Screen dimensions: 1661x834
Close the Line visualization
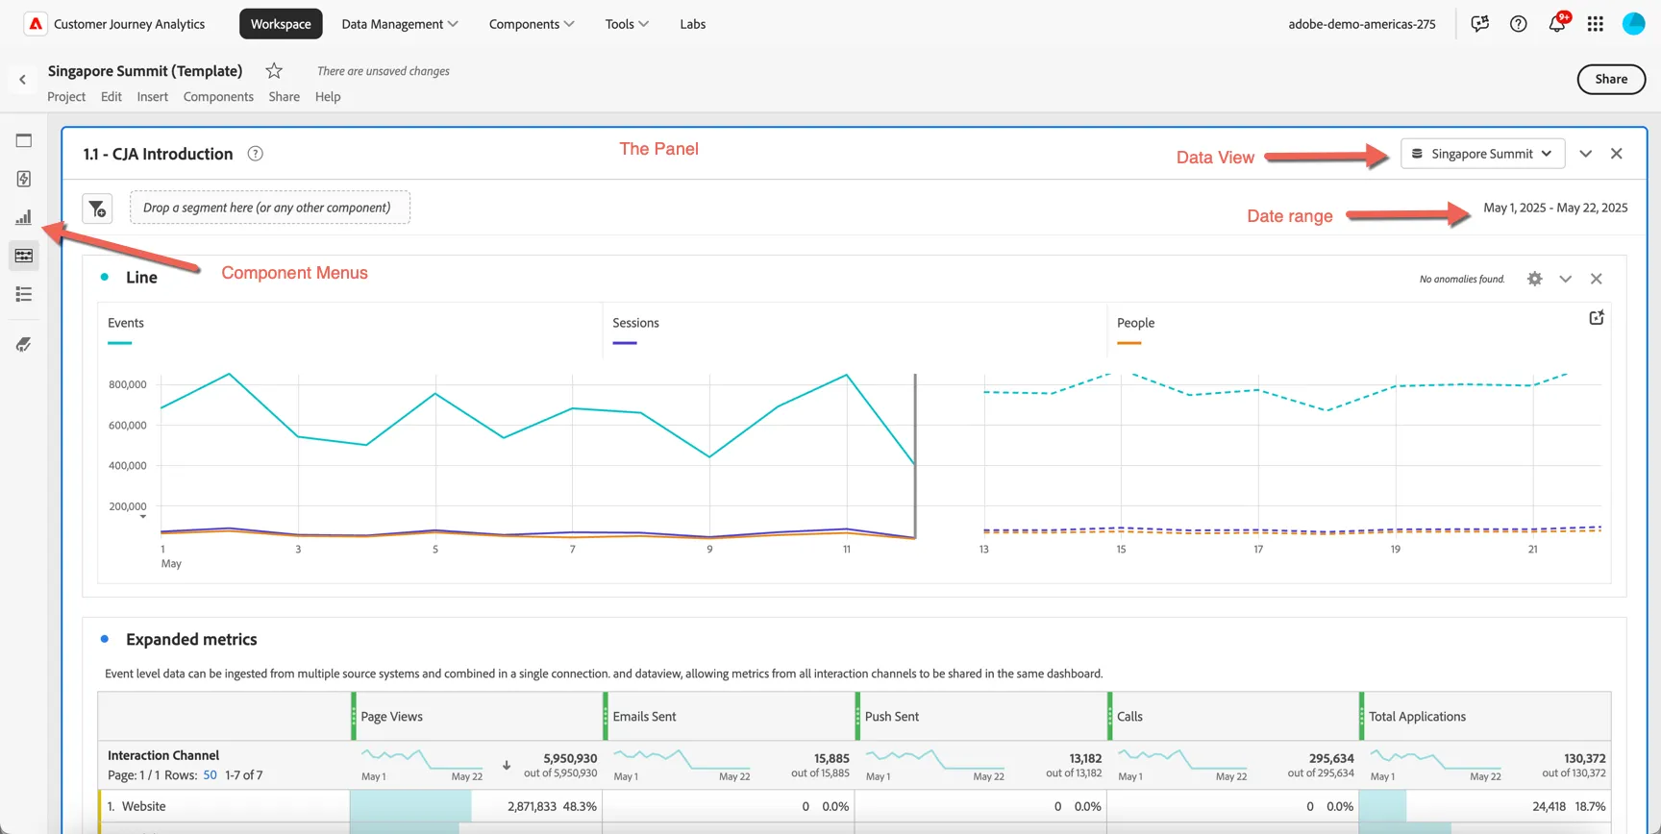click(x=1597, y=279)
